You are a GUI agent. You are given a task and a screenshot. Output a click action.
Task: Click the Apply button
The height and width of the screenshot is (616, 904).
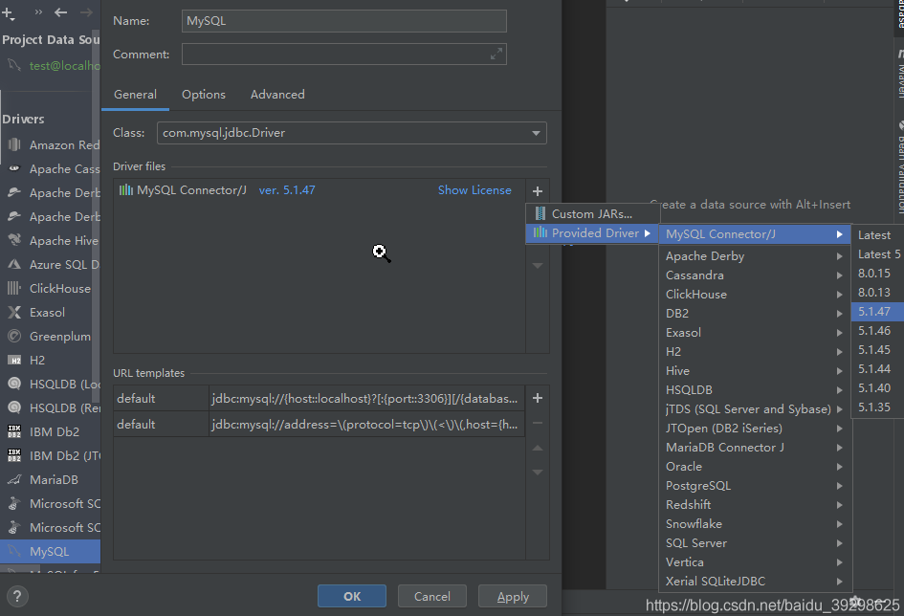[513, 597]
